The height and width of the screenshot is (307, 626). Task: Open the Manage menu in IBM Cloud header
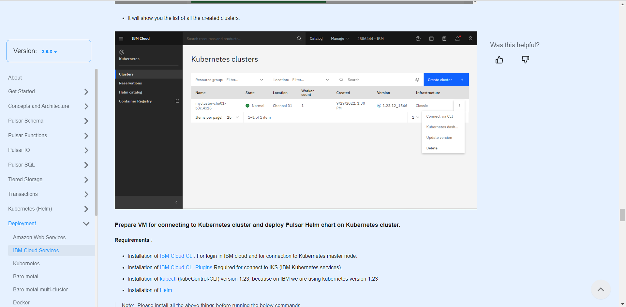340,38
